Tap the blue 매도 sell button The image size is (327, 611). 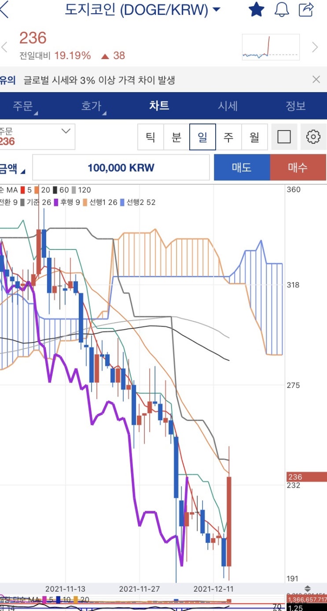242,168
